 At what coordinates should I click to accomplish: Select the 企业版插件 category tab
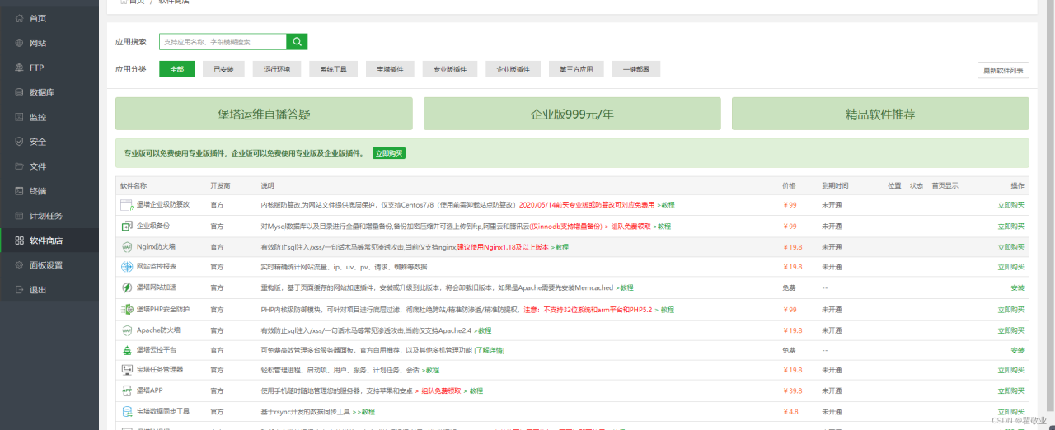pyautogui.click(x=513, y=69)
